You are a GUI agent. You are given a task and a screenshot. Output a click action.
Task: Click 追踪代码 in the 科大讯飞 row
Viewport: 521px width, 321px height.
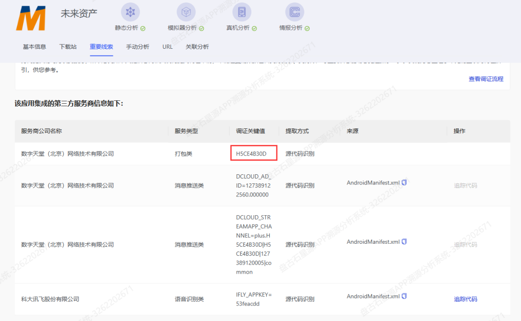[465, 299]
